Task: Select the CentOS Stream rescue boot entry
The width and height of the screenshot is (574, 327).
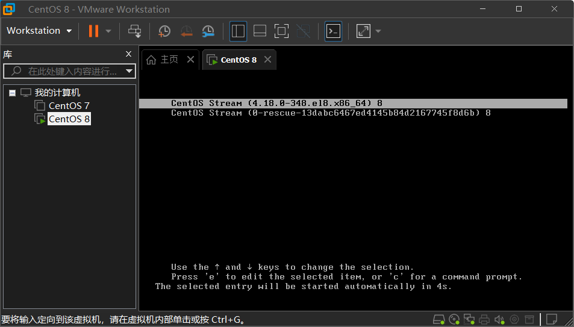Action: (x=331, y=113)
